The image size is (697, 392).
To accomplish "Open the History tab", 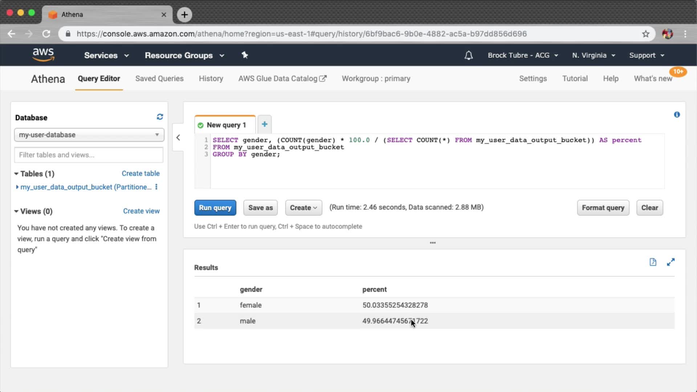I will point(211,79).
